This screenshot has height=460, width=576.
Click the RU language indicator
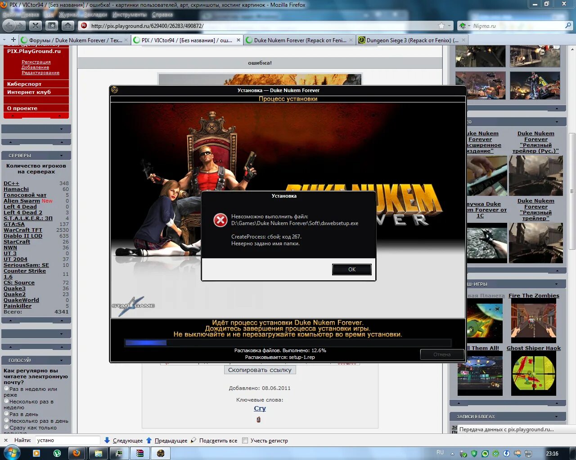440,452
